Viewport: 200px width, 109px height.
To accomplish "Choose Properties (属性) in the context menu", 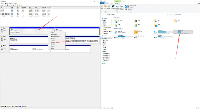I will [52, 46].
